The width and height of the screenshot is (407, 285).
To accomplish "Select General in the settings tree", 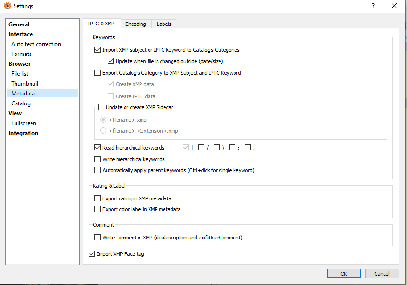I will [x=19, y=24].
